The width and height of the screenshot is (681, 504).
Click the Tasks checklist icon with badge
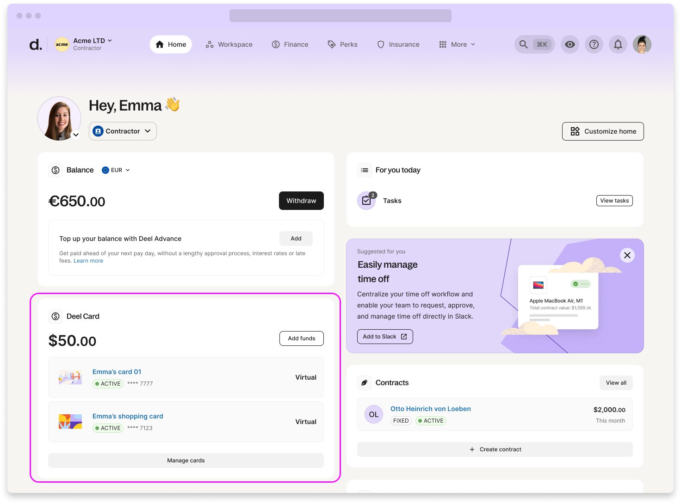366,201
